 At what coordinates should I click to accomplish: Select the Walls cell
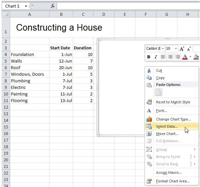(x=30, y=61)
